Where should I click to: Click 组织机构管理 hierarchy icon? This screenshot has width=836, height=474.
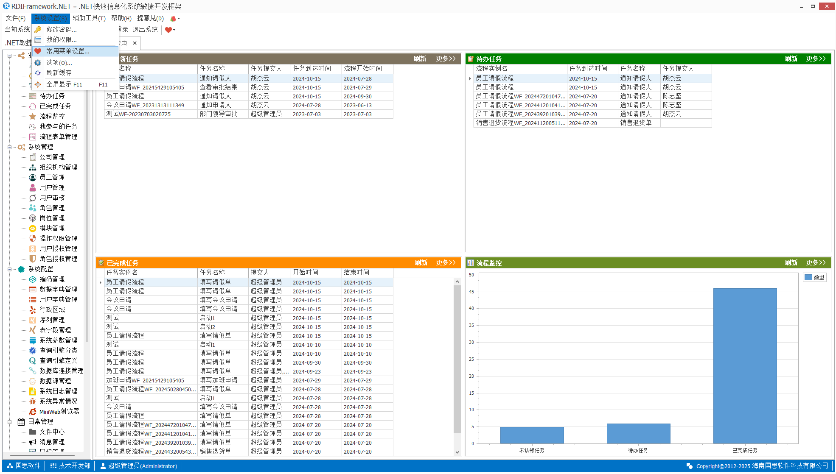tap(33, 167)
